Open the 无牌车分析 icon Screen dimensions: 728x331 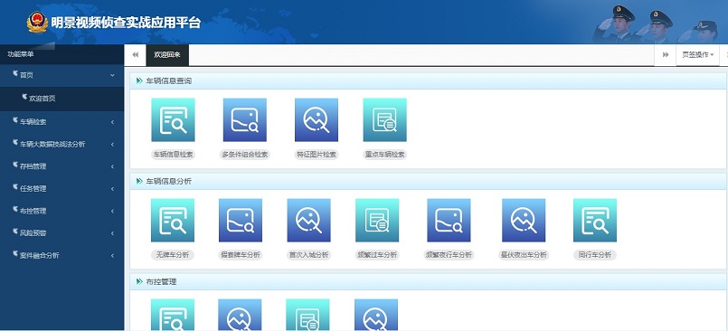pos(173,221)
